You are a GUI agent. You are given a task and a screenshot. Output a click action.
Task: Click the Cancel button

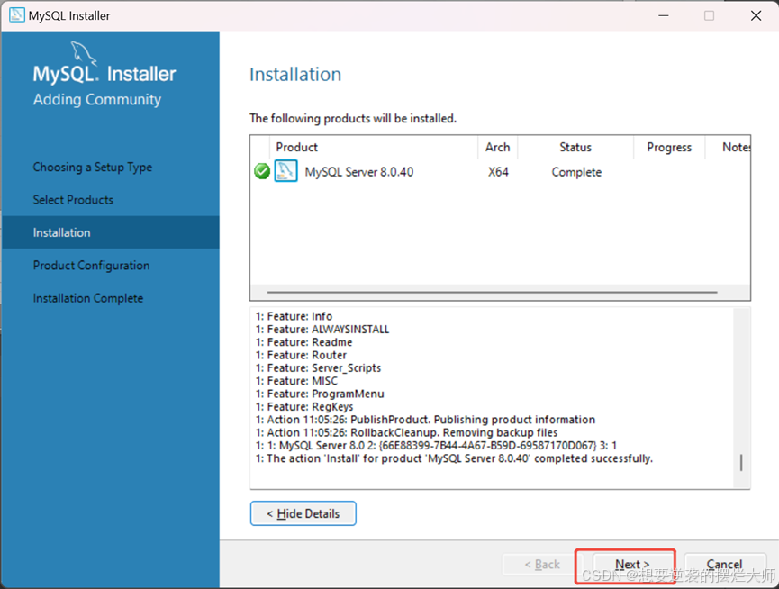point(724,565)
